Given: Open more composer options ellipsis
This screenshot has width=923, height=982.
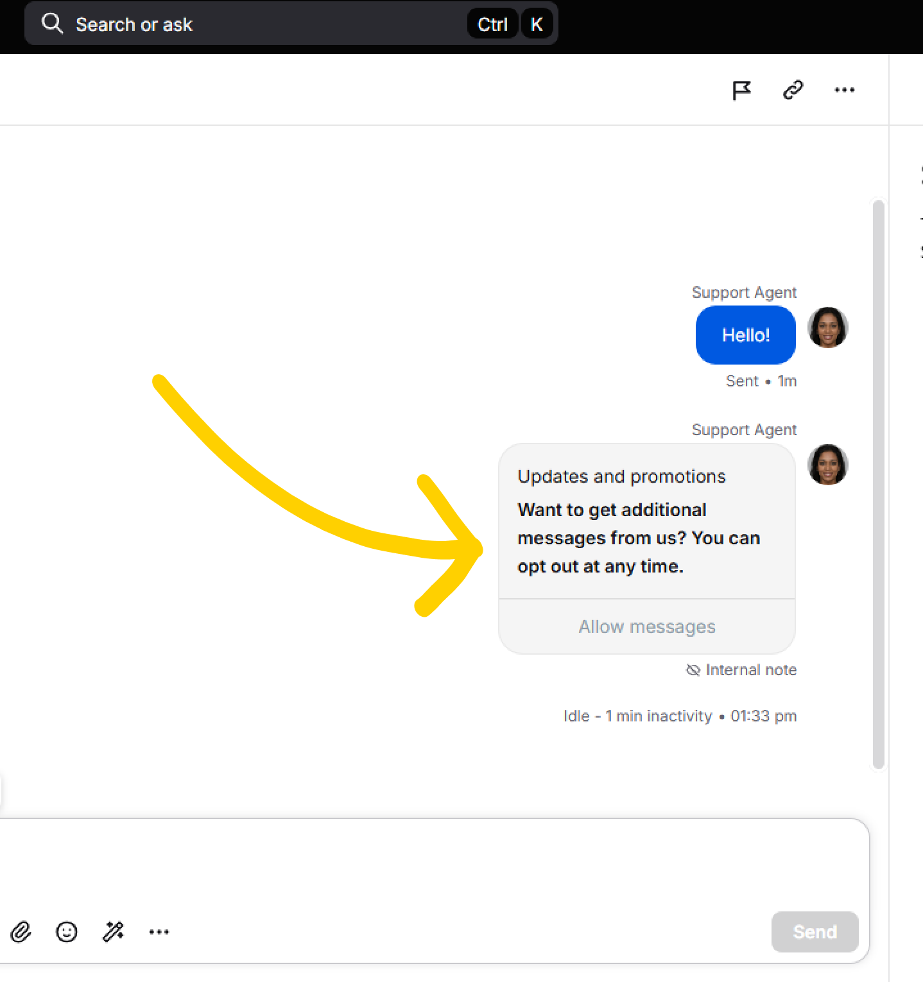Looking at the screenshot, I should click(159, 932).
